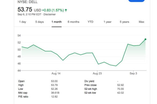
Task: Click the Aug 14 axis label
Action: click(x=56, y=73)
